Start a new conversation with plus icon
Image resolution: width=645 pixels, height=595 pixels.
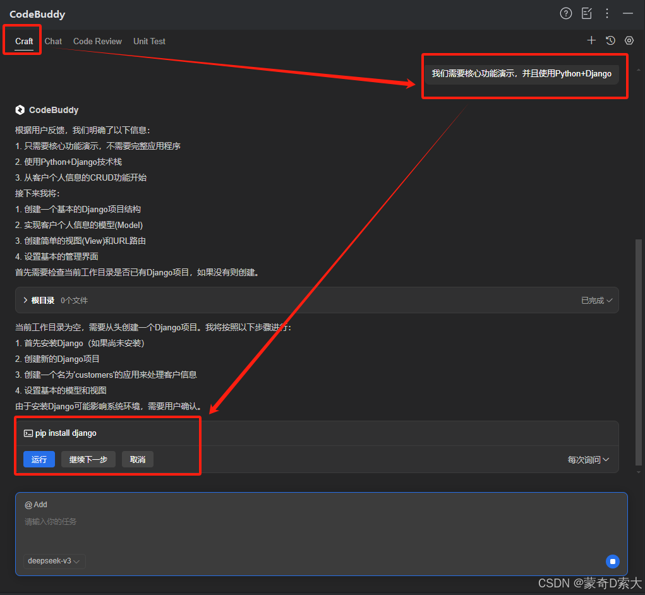pos(591,40)
